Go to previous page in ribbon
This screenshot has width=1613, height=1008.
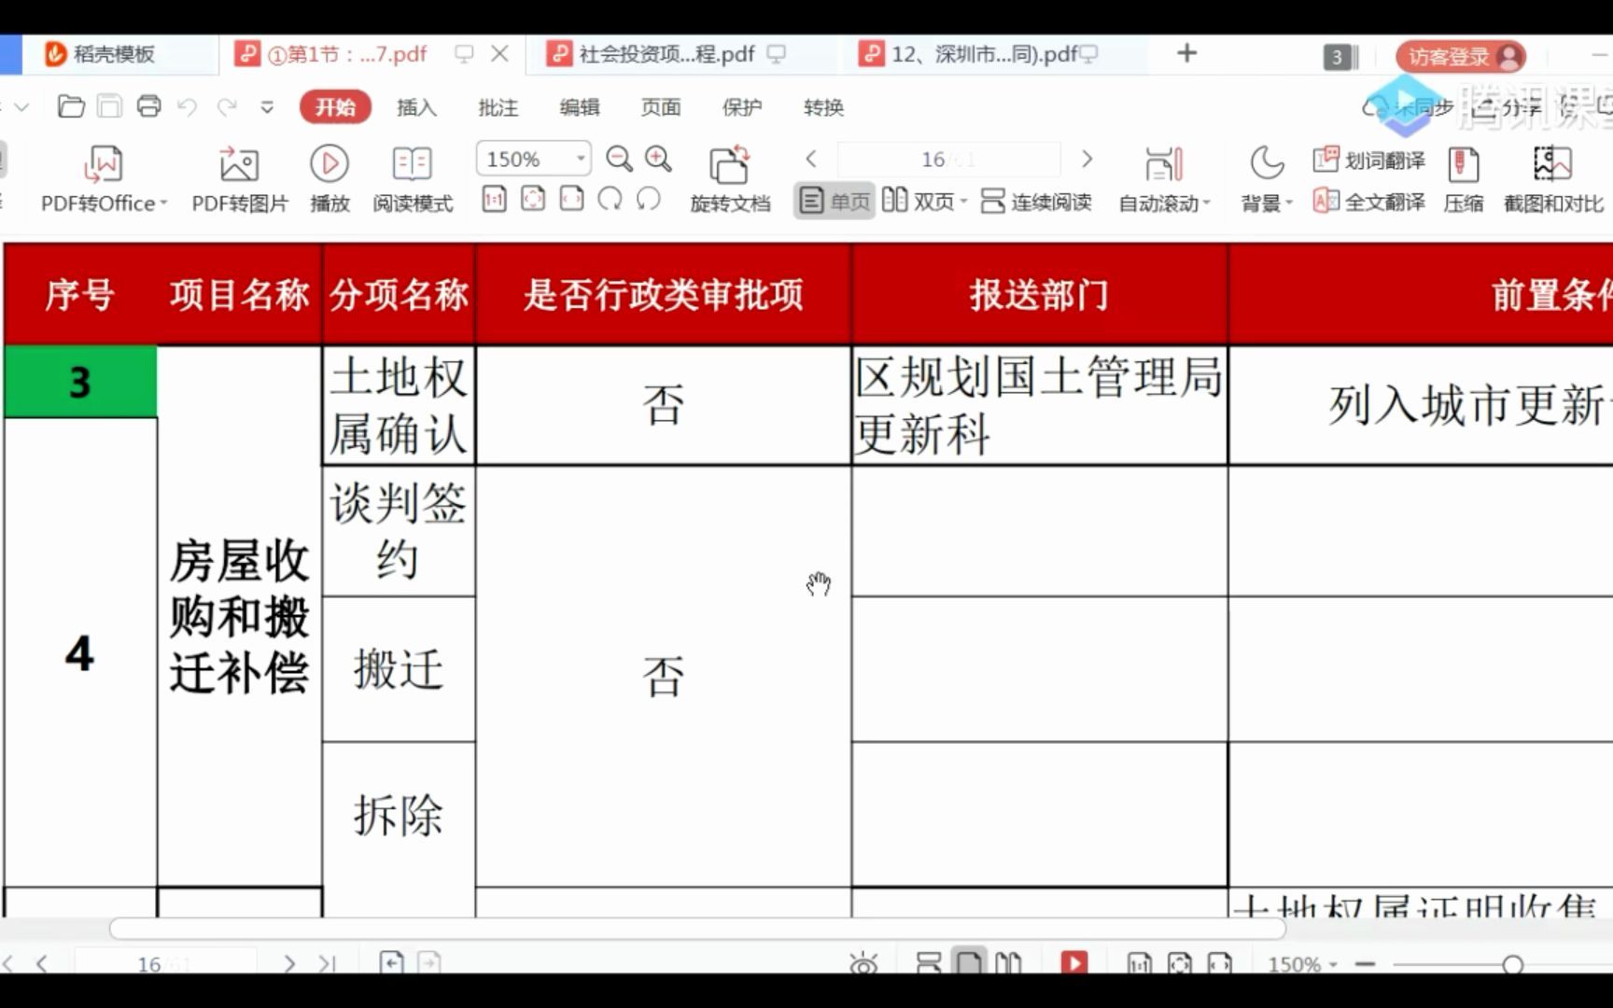tap(811, 159)
